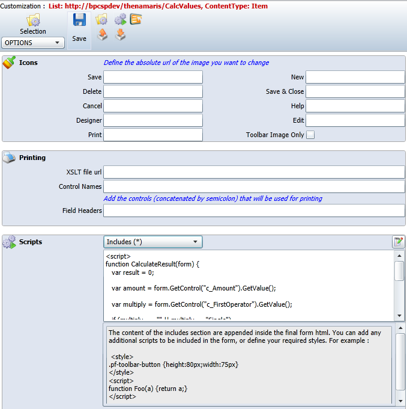Viewport: 407px width, 409px height.
Task: Click the script editor scroll down arrow
Action: coord(399,316)
